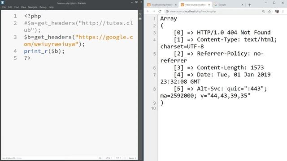
Task: Open the PHP language mode dropdown in status bar
Action: [118, 158]
